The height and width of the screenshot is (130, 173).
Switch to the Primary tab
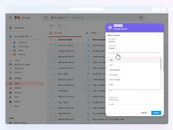click(65, 33)
